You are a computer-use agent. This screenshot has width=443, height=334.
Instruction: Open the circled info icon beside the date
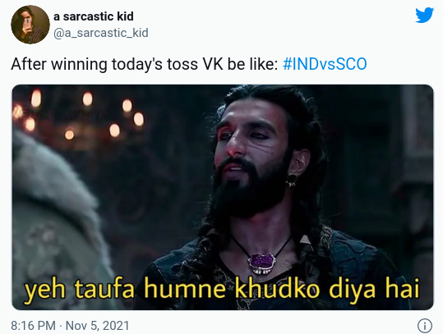[425, 326]
